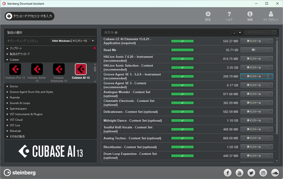This screenshot has width=283, height=179.
Task: Select Cubase AI 13 product icon
Action: coord(81,69)
